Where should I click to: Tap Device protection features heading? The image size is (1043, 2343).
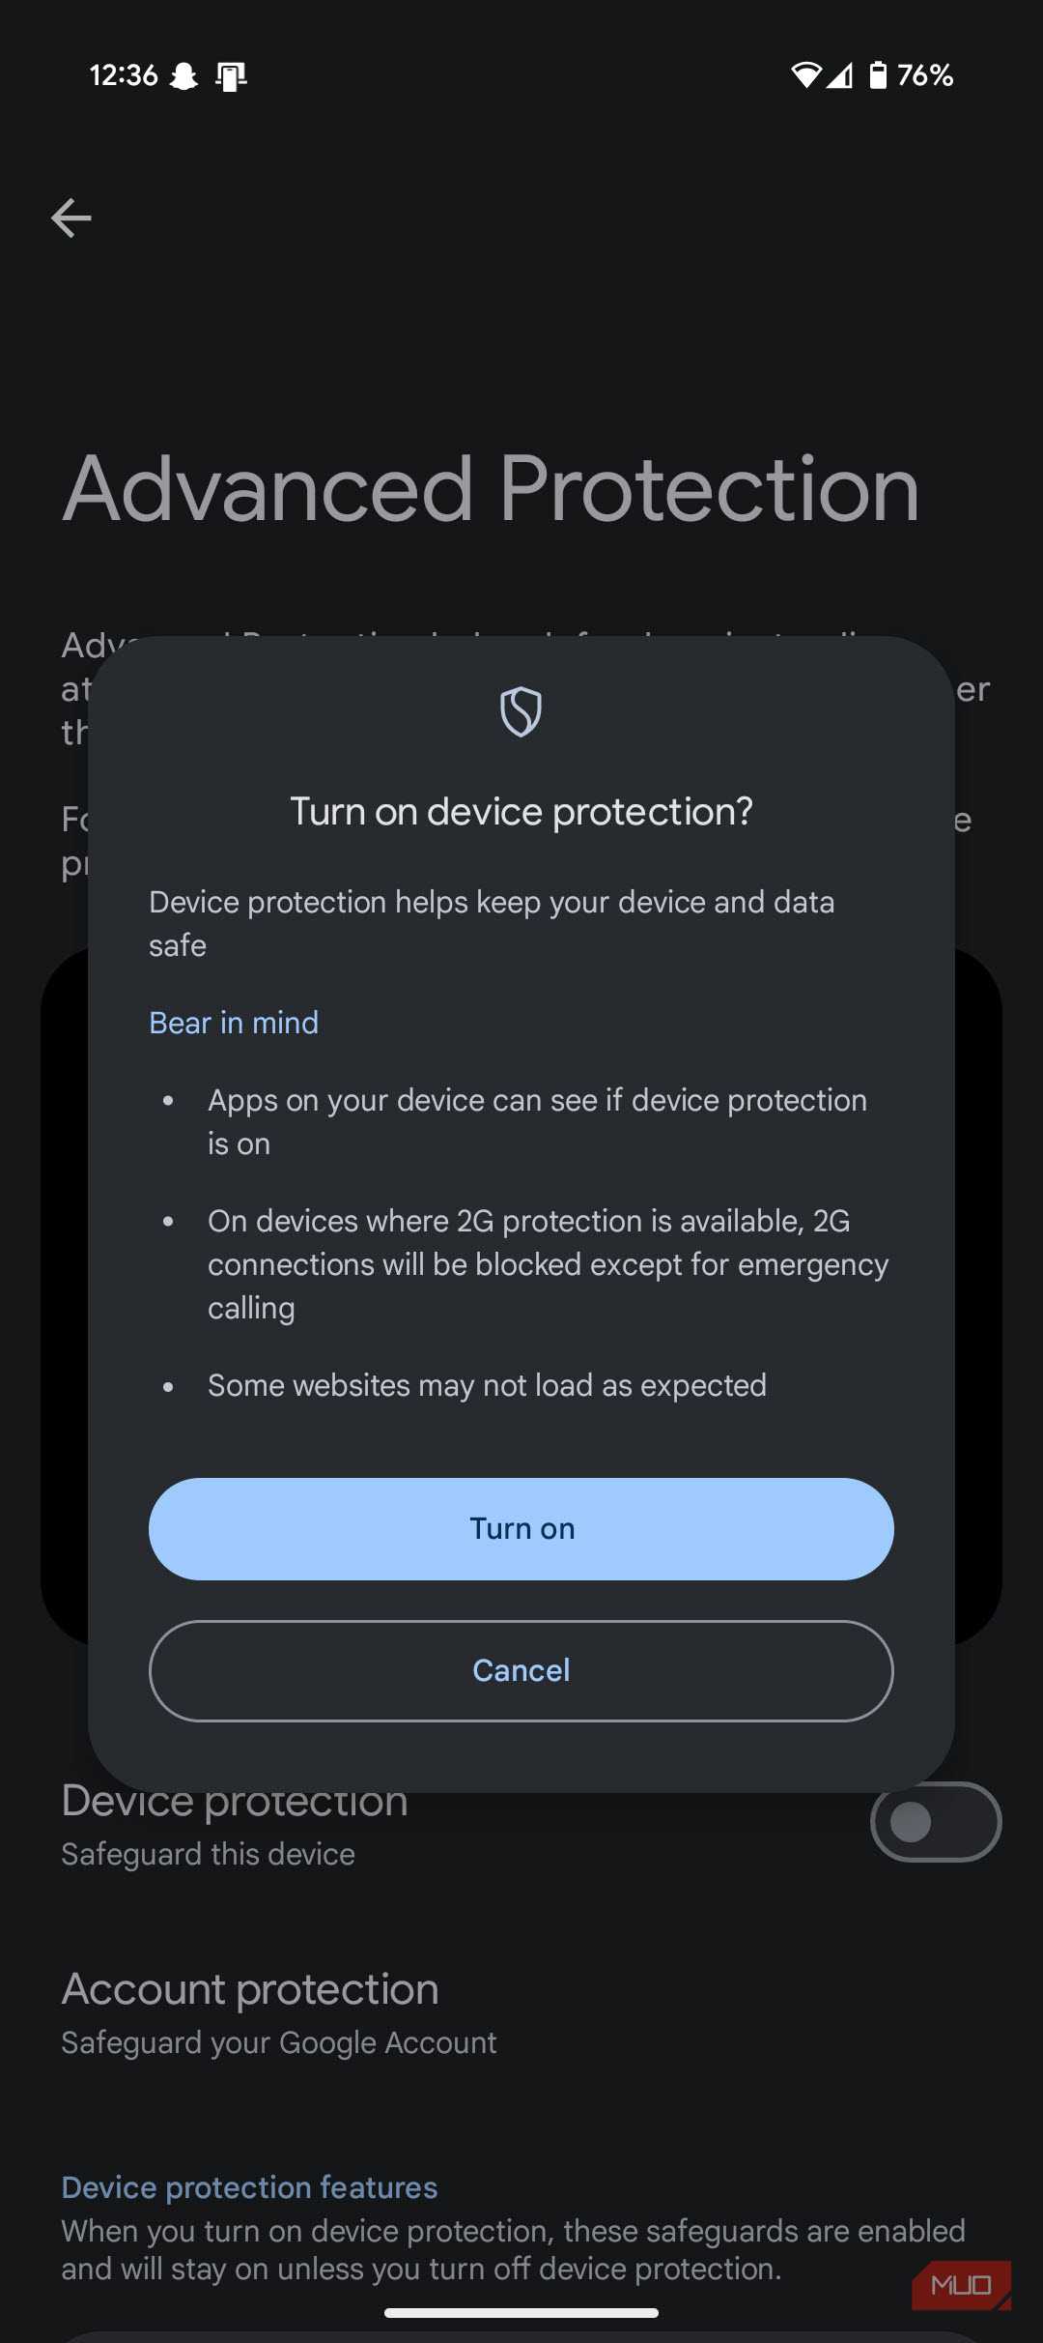tap(249, 2187)
